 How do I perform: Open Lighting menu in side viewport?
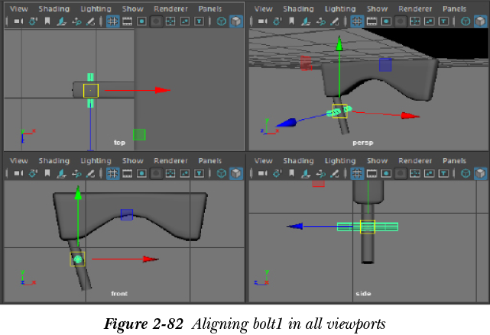(340, 161)
